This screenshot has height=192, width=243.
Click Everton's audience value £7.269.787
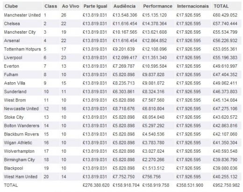pyautogui.click(x=124, y=66)
